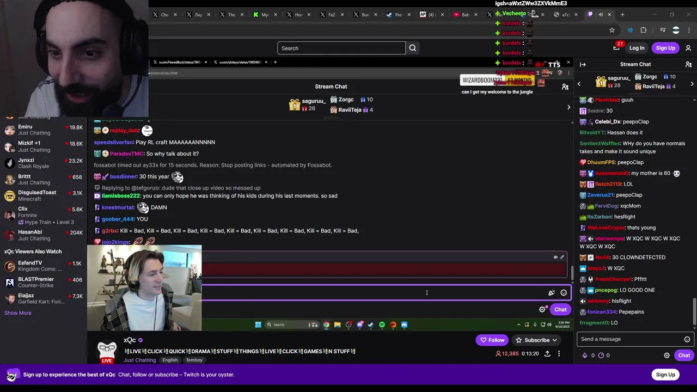Open channel points balance icon
Image resolution: width=697 pixels, height=392 pixels.
click(601, 356)
